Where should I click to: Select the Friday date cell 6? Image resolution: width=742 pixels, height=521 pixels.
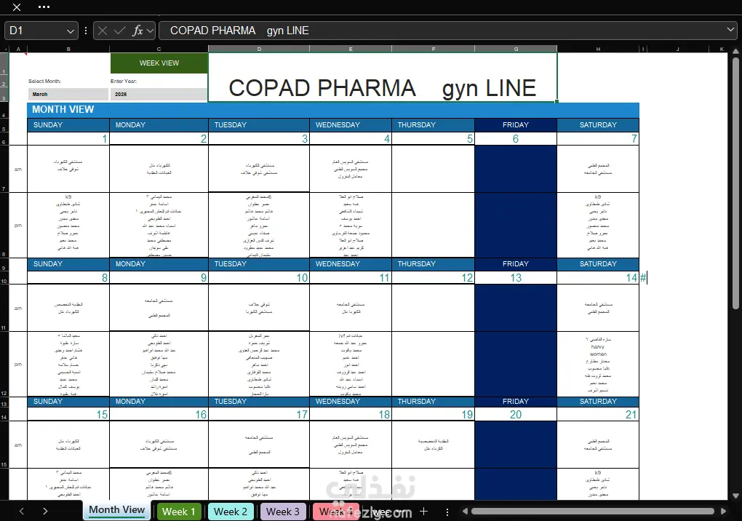pyautogui.click(x=516, y=139)
